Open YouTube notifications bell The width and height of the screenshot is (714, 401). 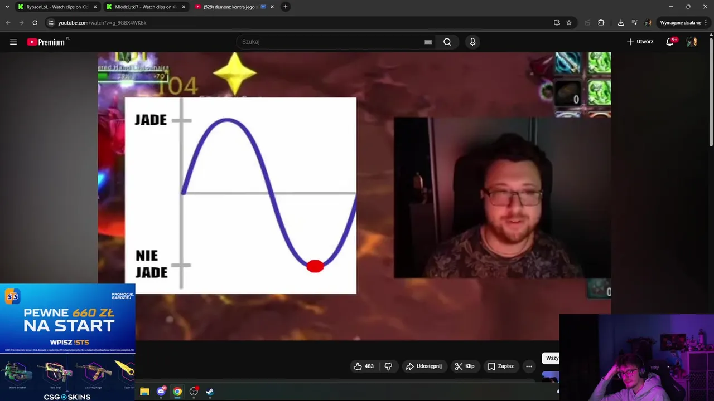click(x=670, y=42)
